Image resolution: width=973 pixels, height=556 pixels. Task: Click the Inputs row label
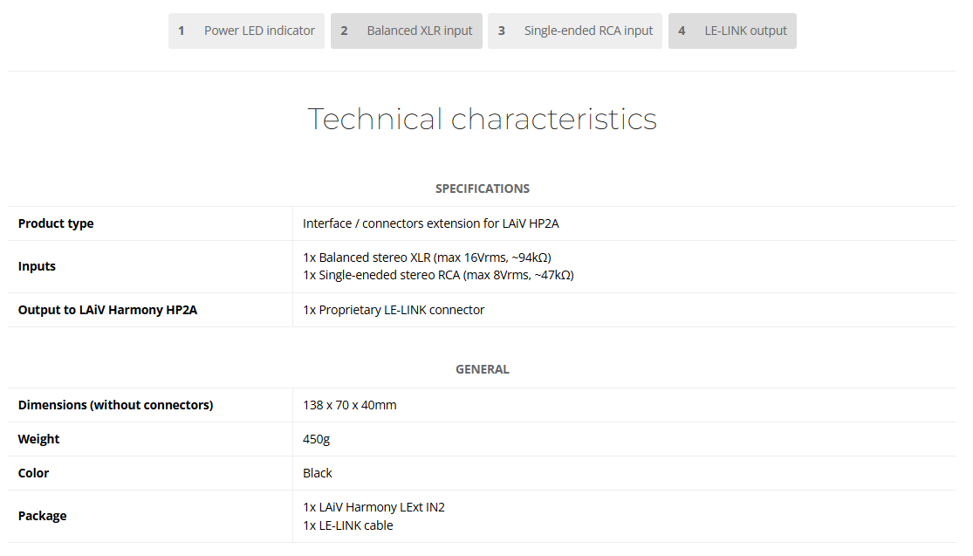tap(37, 266)
